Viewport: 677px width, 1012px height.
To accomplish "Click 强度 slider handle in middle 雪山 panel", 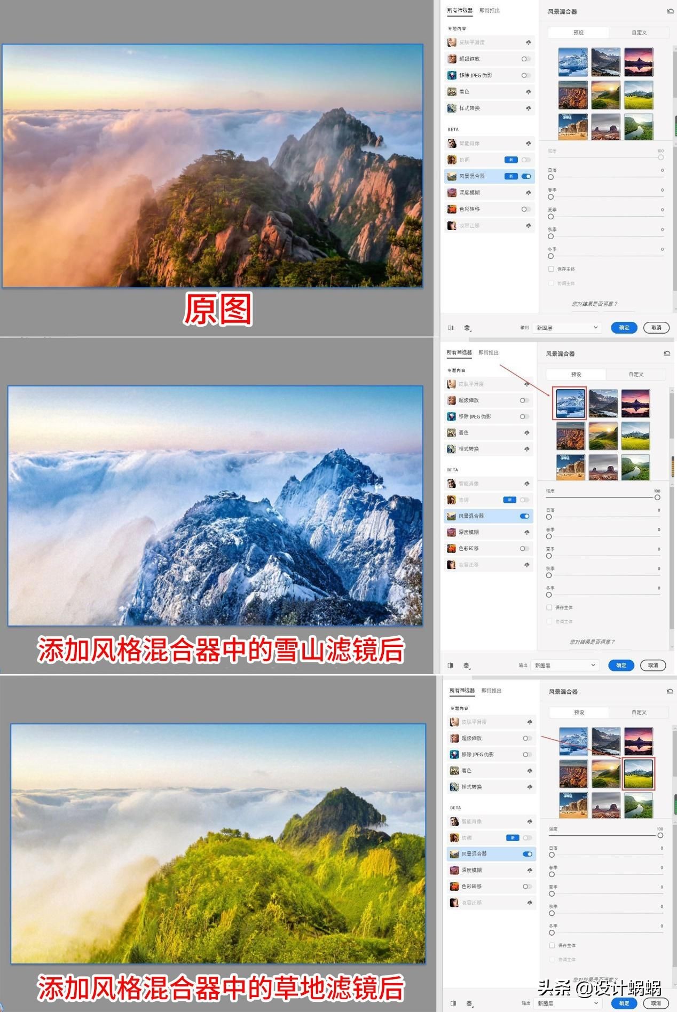I will pyautogui.click(x=657, y=497).
